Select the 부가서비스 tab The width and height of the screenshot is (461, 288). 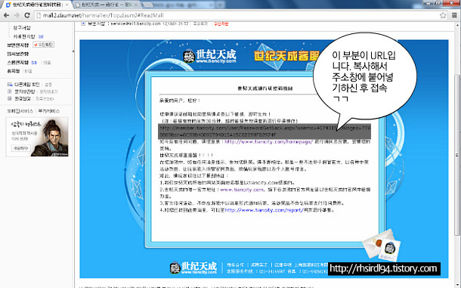[x=49, y=111]
